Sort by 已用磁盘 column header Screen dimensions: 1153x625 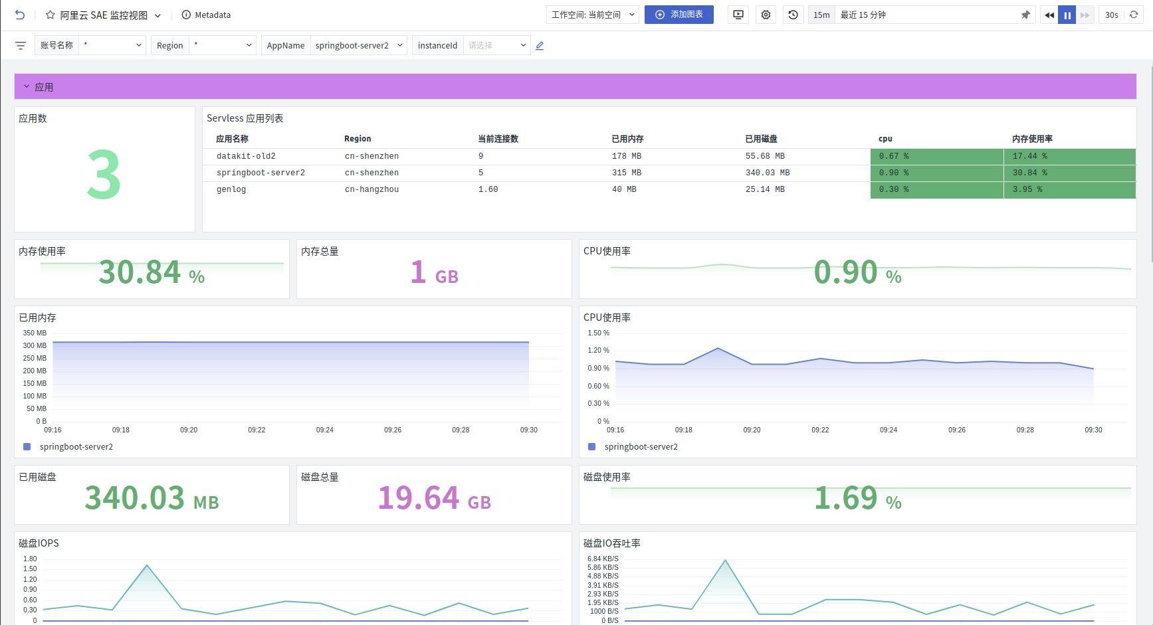point(761,139)
